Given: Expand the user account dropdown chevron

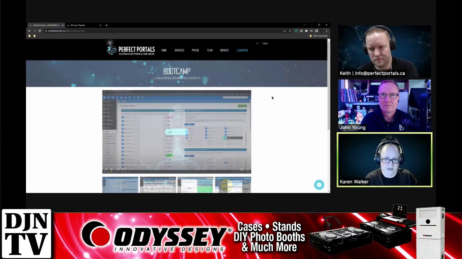Looking at the screenshot, I should (x=257, y=44).
